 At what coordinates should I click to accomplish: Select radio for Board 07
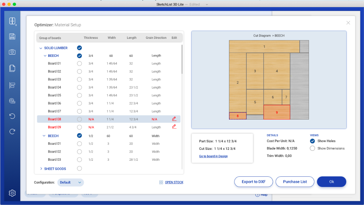click(79, 111)
